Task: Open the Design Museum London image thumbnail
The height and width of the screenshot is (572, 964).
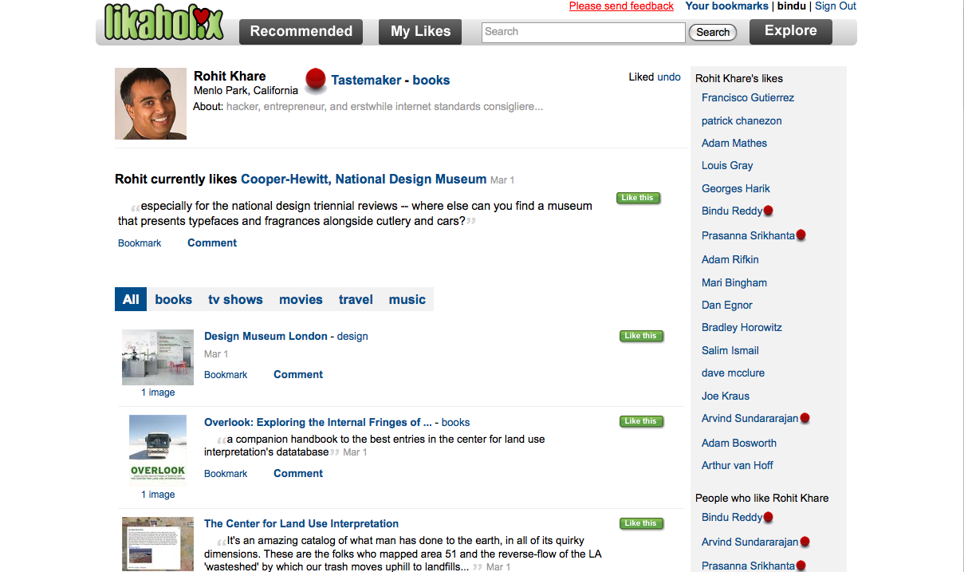Action: (x=158, y=357)
